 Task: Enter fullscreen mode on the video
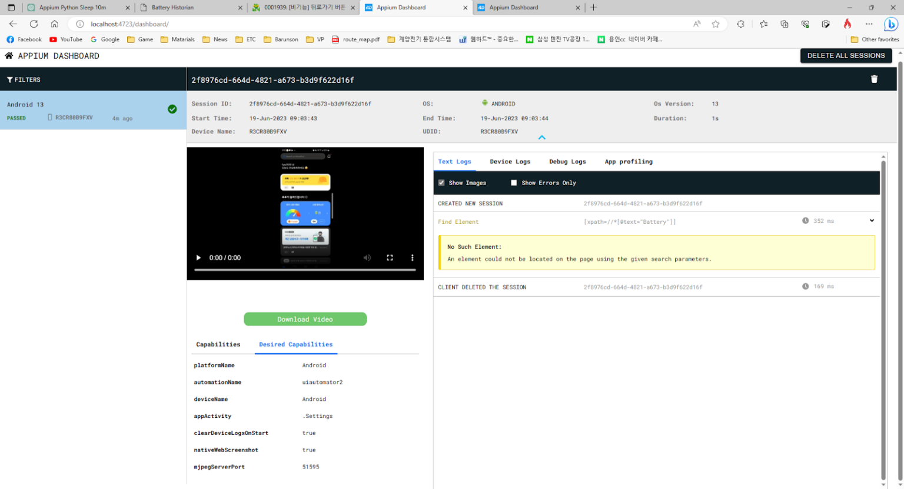[390, 258]
